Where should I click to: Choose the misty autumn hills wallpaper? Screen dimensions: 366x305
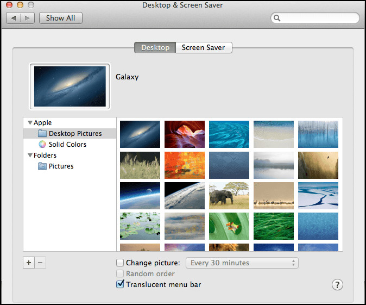(x=185, y=226)
